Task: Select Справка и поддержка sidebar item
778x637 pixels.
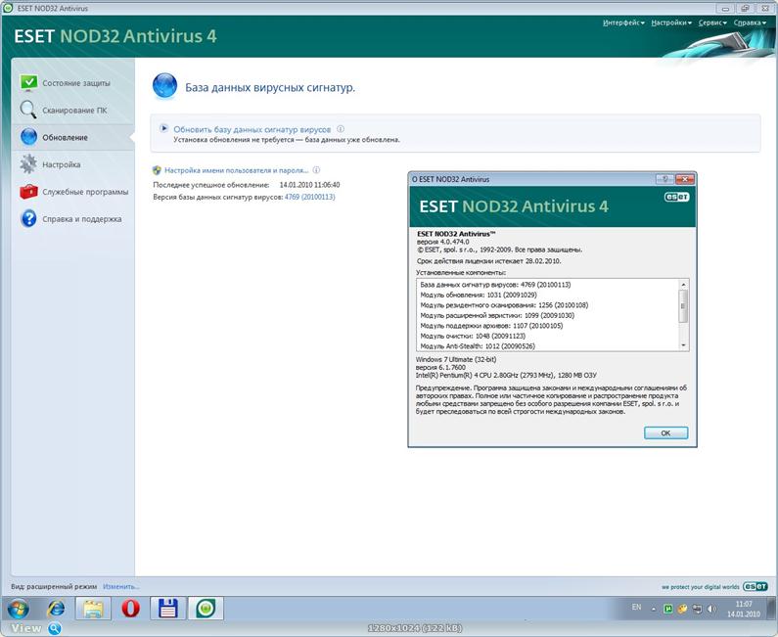Action: [x=73, y=219]
